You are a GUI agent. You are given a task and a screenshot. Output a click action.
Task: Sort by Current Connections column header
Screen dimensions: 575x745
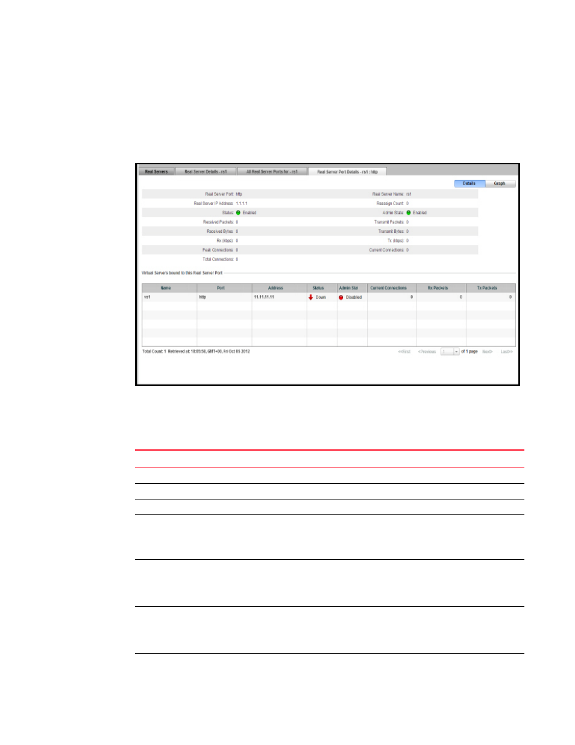click(x=392, y=288)
